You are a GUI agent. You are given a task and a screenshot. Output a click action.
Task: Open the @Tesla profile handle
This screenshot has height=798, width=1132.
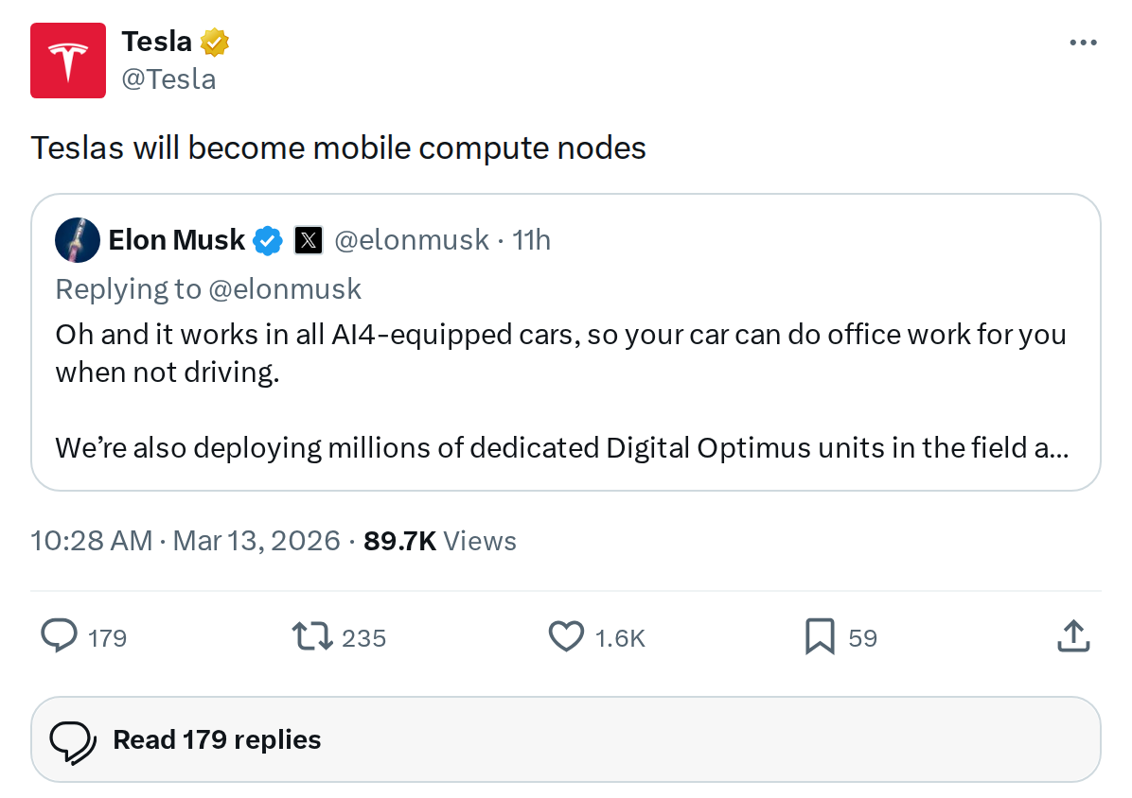(170, 78)
